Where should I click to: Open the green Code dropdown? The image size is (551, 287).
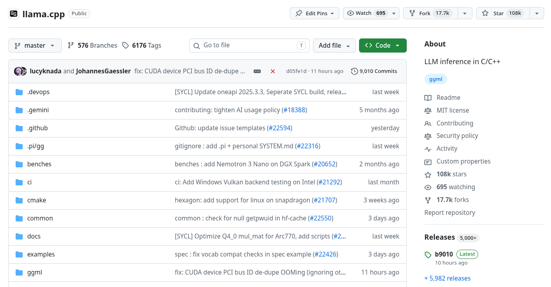(x=383, y=45)
